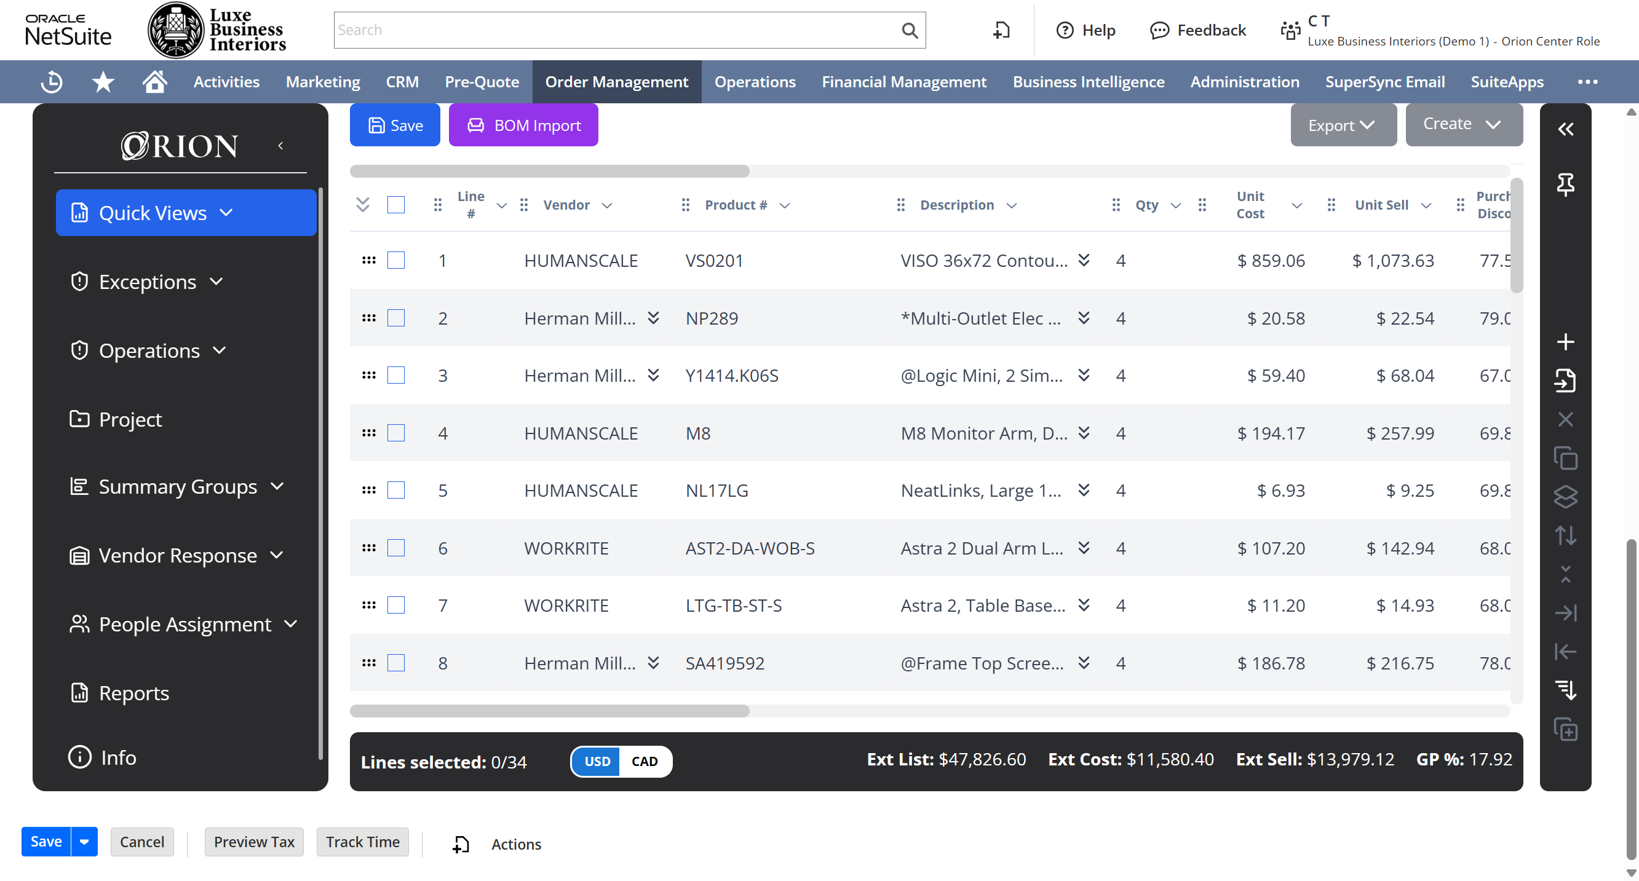Switch to the Operations tab
Image resolution: width=1639 pixels, height=881 pixels.
point(755,81)
